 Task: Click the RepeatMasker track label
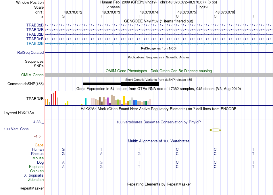point(32,188)
